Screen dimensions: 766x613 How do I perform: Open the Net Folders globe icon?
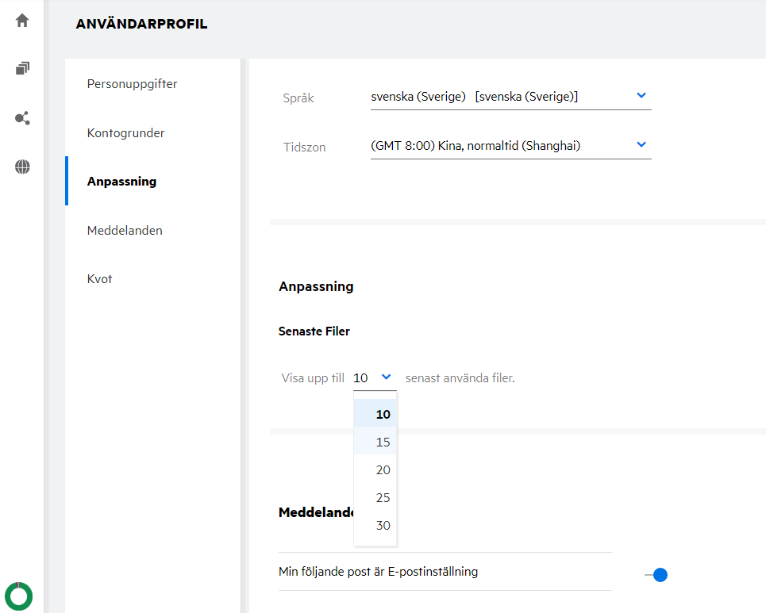[x=22, y=167]
